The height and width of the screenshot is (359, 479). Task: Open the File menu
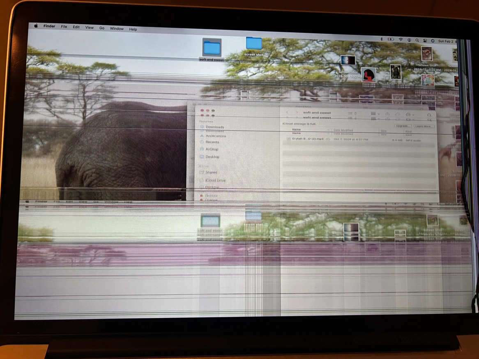pyautogui.click(x=64, y=27)
